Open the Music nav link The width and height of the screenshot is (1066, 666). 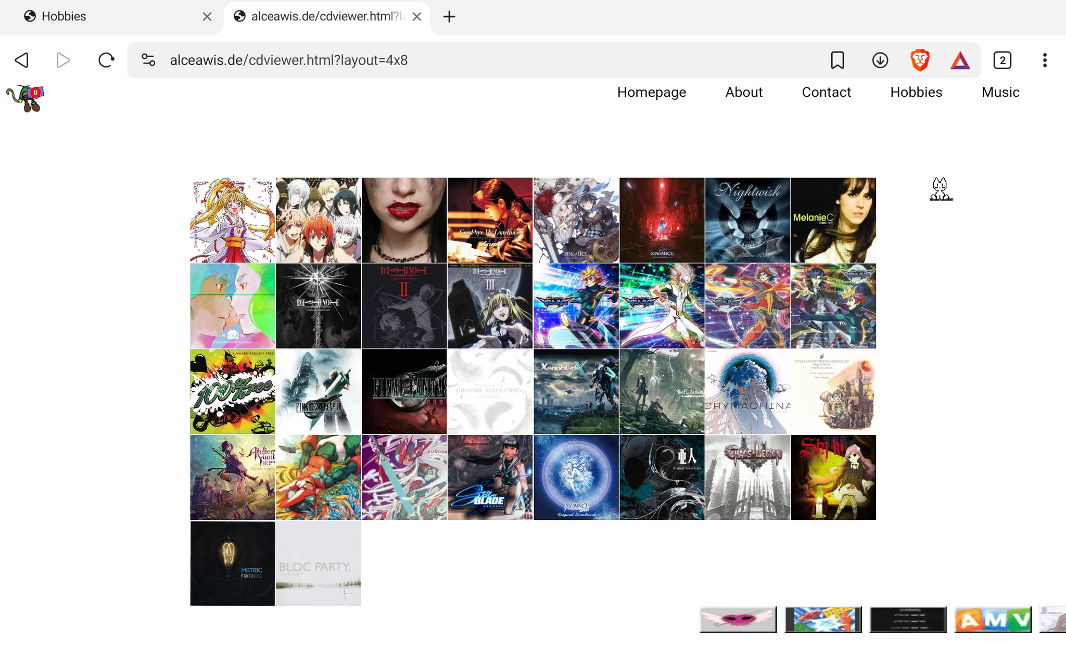pyautogui.click(x=1000, y=92)
